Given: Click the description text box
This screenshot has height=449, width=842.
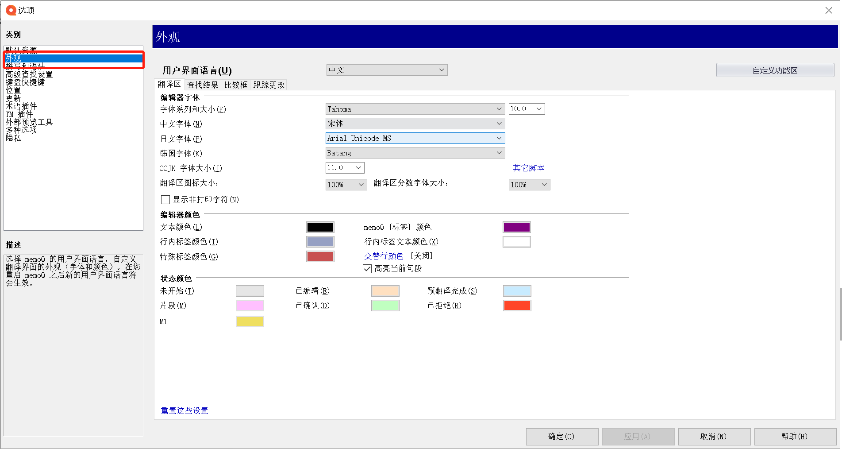Looking at the screenshot, I should (x=73, y=345).
